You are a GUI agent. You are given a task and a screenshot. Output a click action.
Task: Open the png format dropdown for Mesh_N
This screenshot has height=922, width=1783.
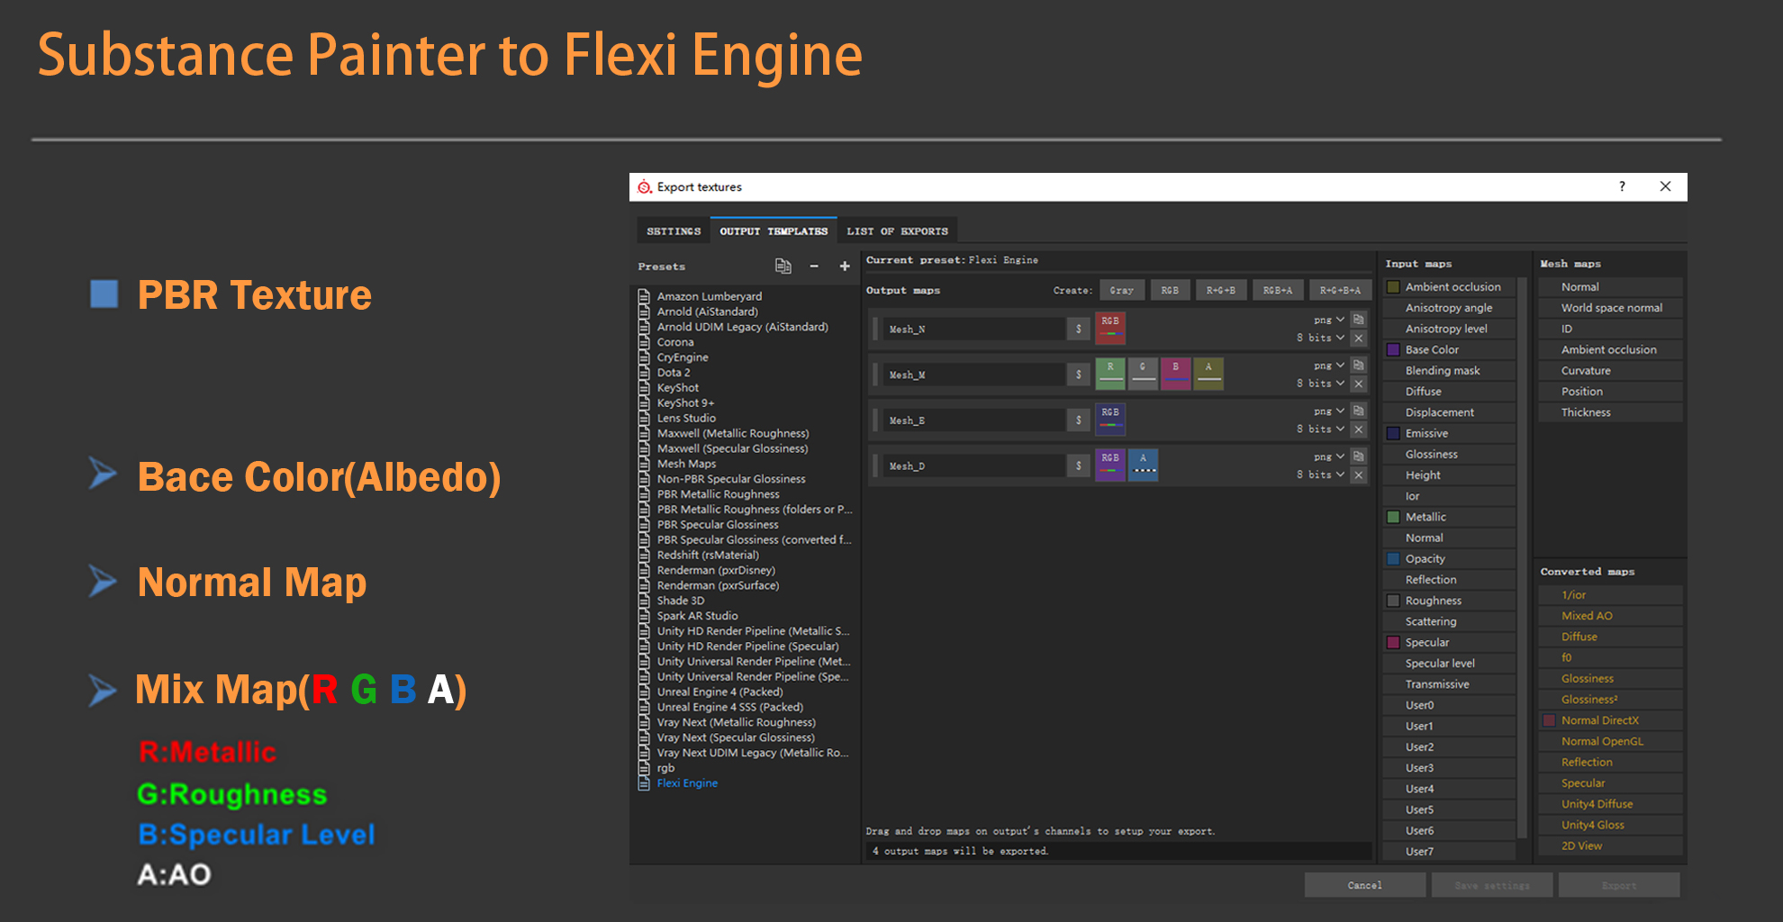pos(1328,320)
